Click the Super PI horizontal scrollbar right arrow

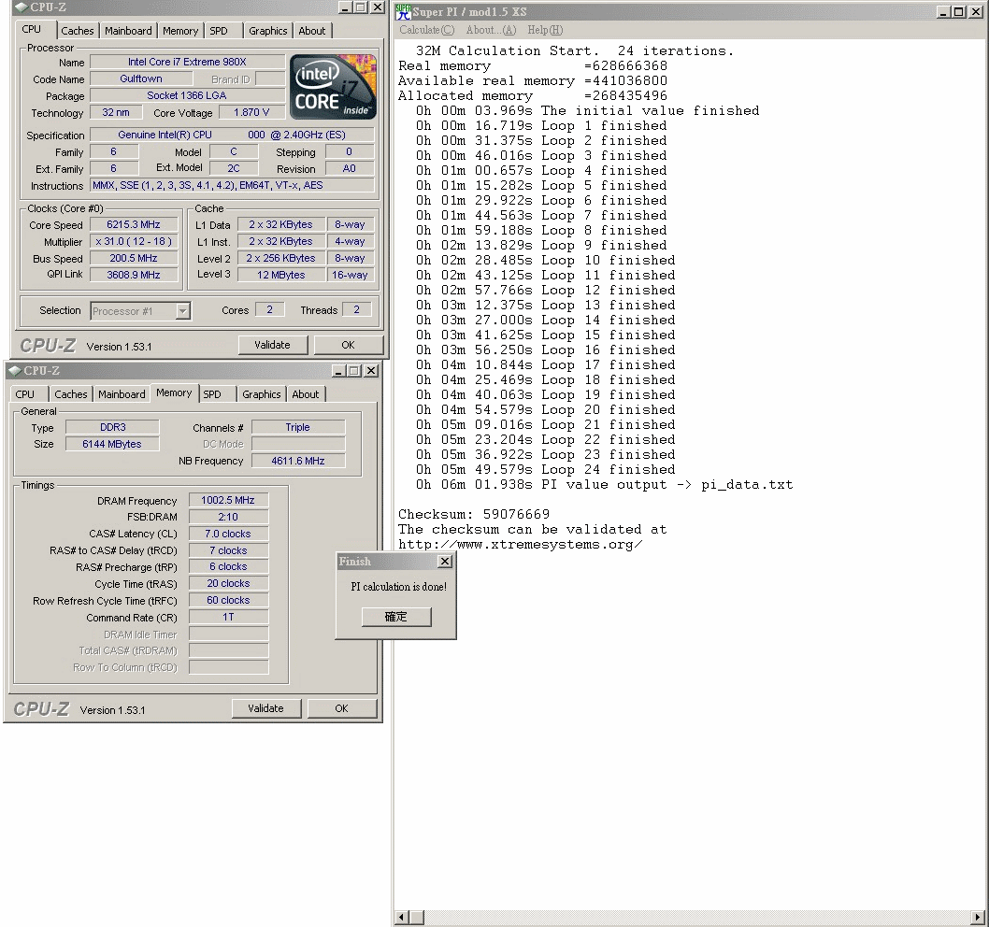978,917
